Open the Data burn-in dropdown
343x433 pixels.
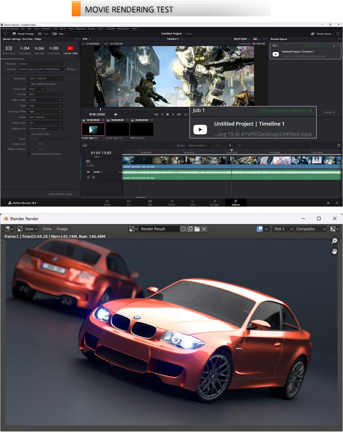[45, 129]
